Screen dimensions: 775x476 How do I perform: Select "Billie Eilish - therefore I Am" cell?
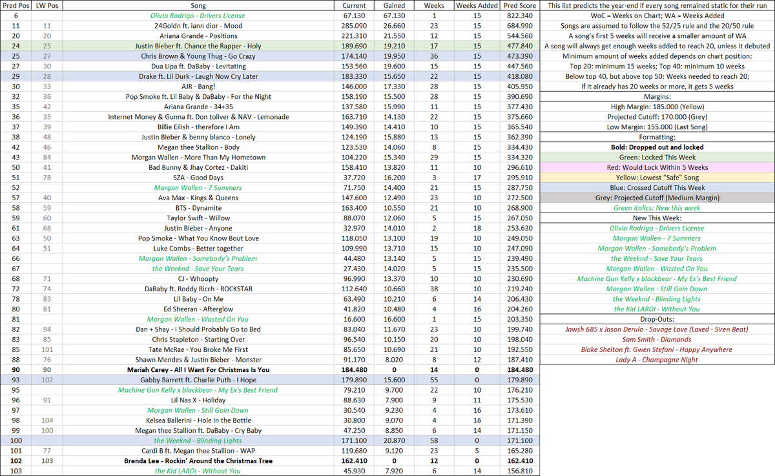point(199,127)
